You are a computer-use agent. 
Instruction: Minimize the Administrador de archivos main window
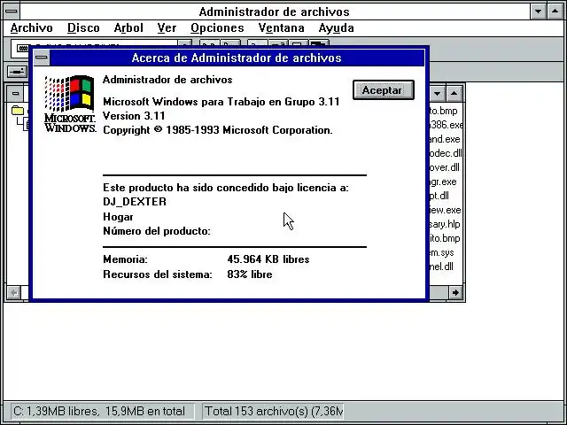pyautogui.click(x=538, y=12)
